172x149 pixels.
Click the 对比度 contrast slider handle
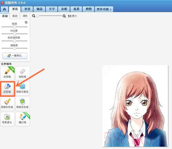coord(14,34)
